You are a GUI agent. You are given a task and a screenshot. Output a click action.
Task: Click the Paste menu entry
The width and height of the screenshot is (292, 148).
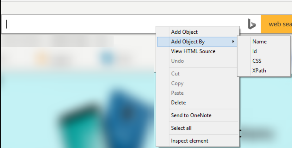[177, 93]
